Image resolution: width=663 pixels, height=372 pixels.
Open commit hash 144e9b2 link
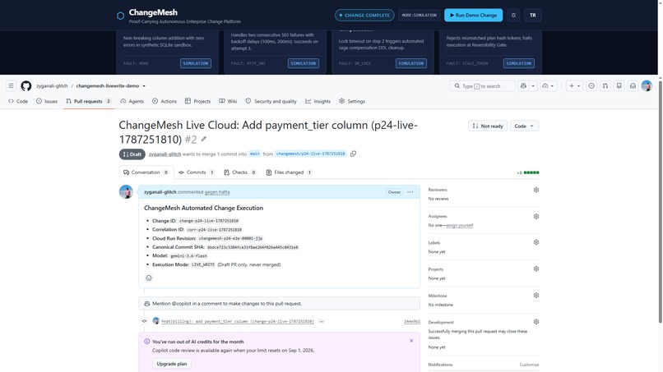(412, 321)
